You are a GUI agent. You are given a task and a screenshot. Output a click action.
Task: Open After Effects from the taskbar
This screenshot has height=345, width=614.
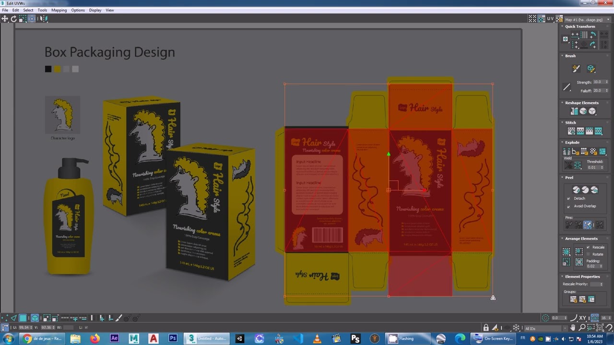coord(114,338)
